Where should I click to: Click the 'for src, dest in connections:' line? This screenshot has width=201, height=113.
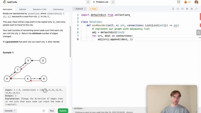[112, 36]
